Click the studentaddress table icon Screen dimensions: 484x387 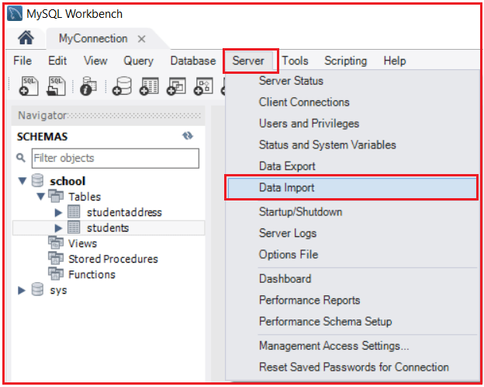74,211
